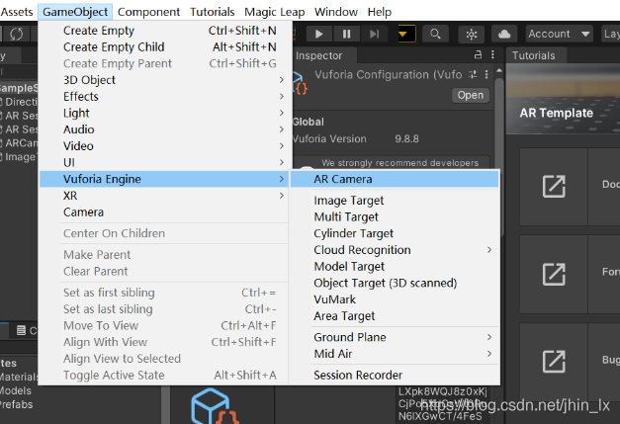Screen dimensions: 620x424
Task: Open the Component menu
Action: [x=148, y=12]
